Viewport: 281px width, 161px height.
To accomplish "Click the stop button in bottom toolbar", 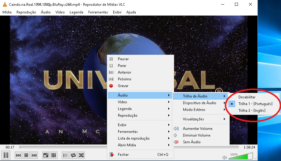I will click(x=26, y=155).
